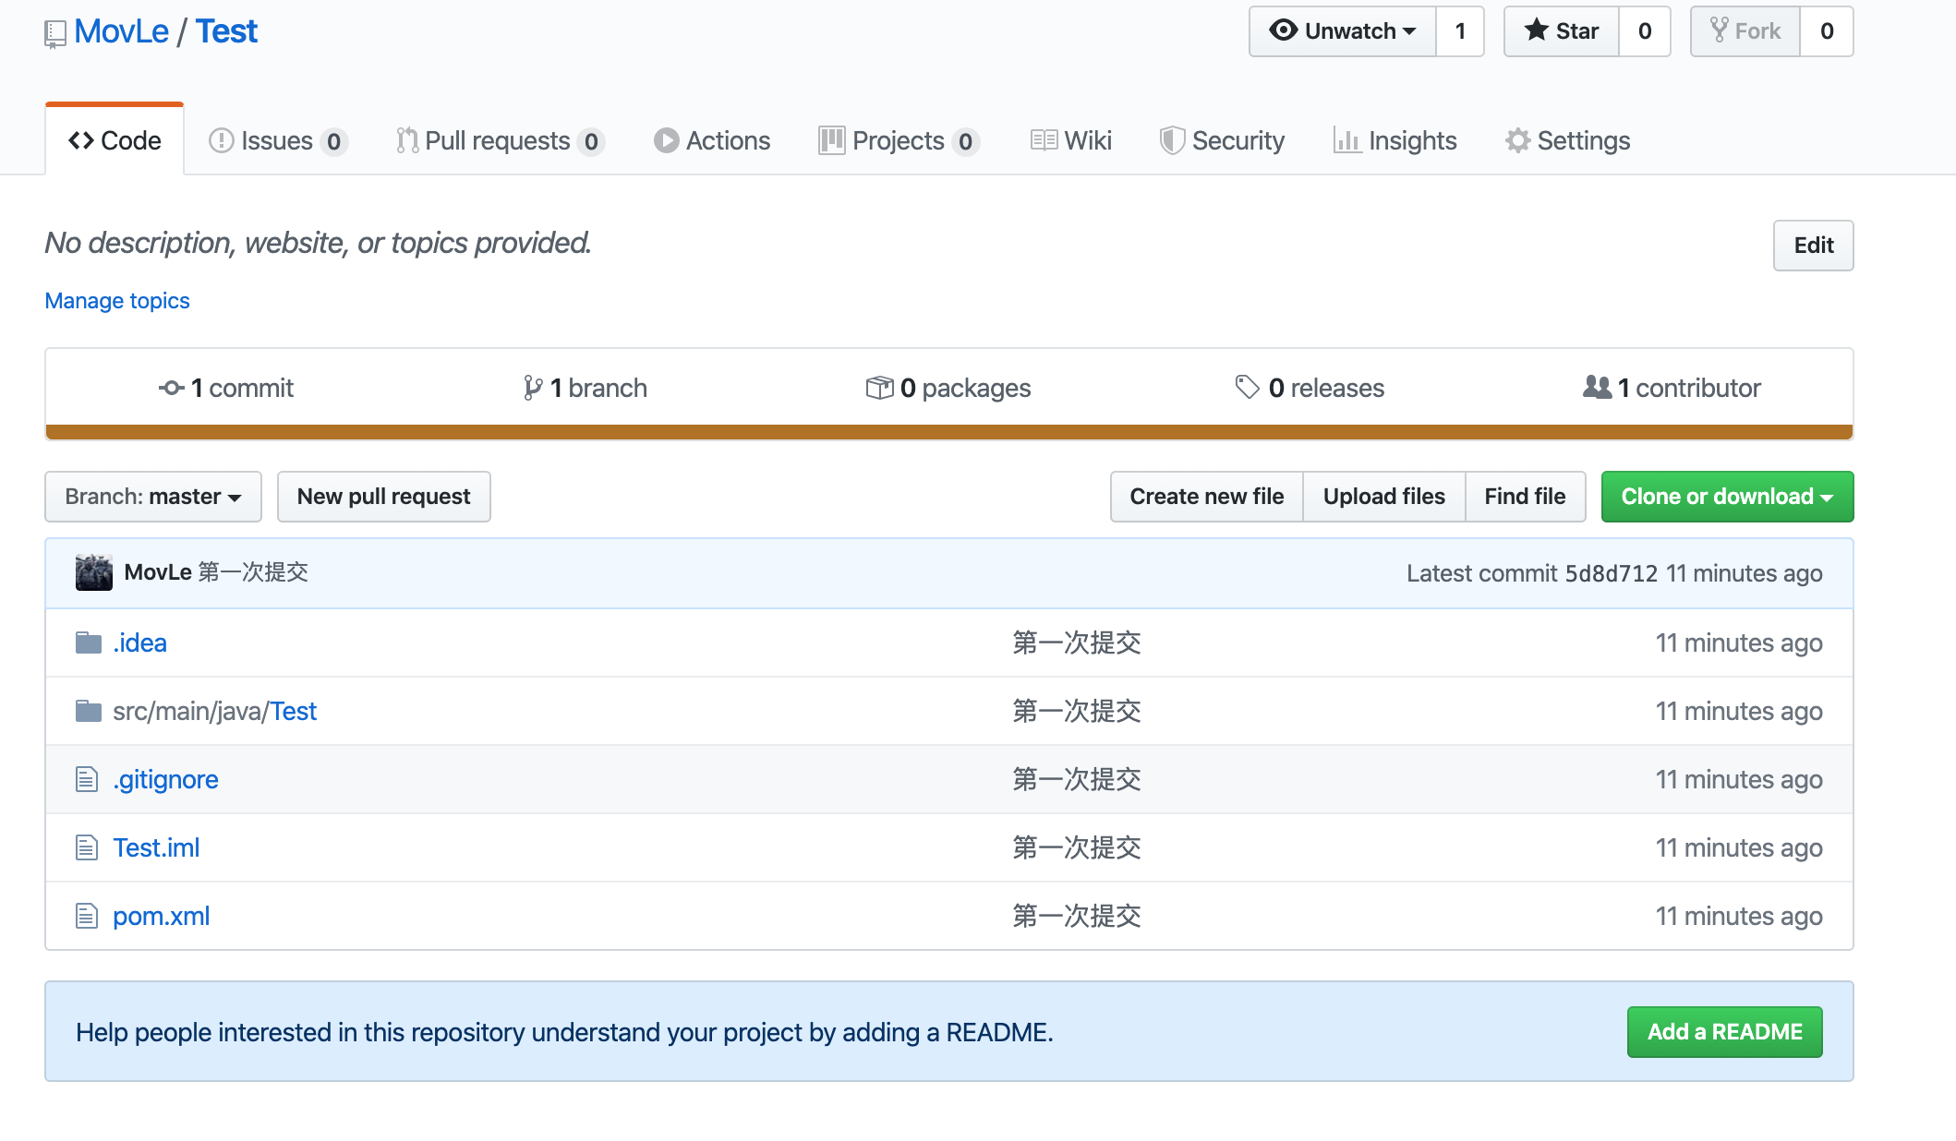Expand the Unwatch options dropdown
1956x1141 pixels.
click(1345, 30)
